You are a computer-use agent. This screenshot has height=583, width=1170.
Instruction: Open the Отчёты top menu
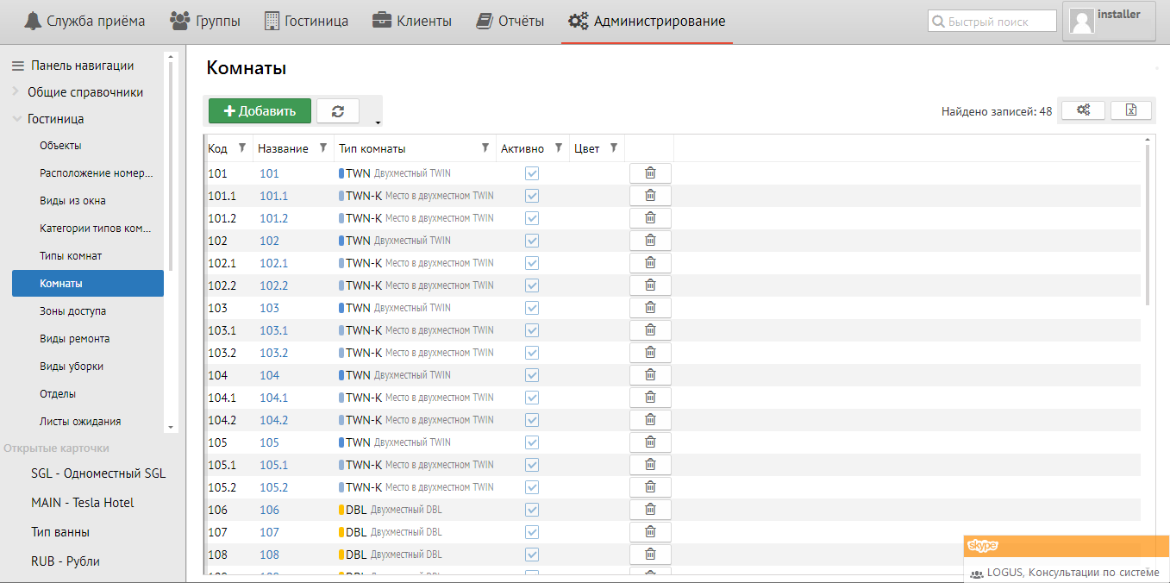click(510, 21)
